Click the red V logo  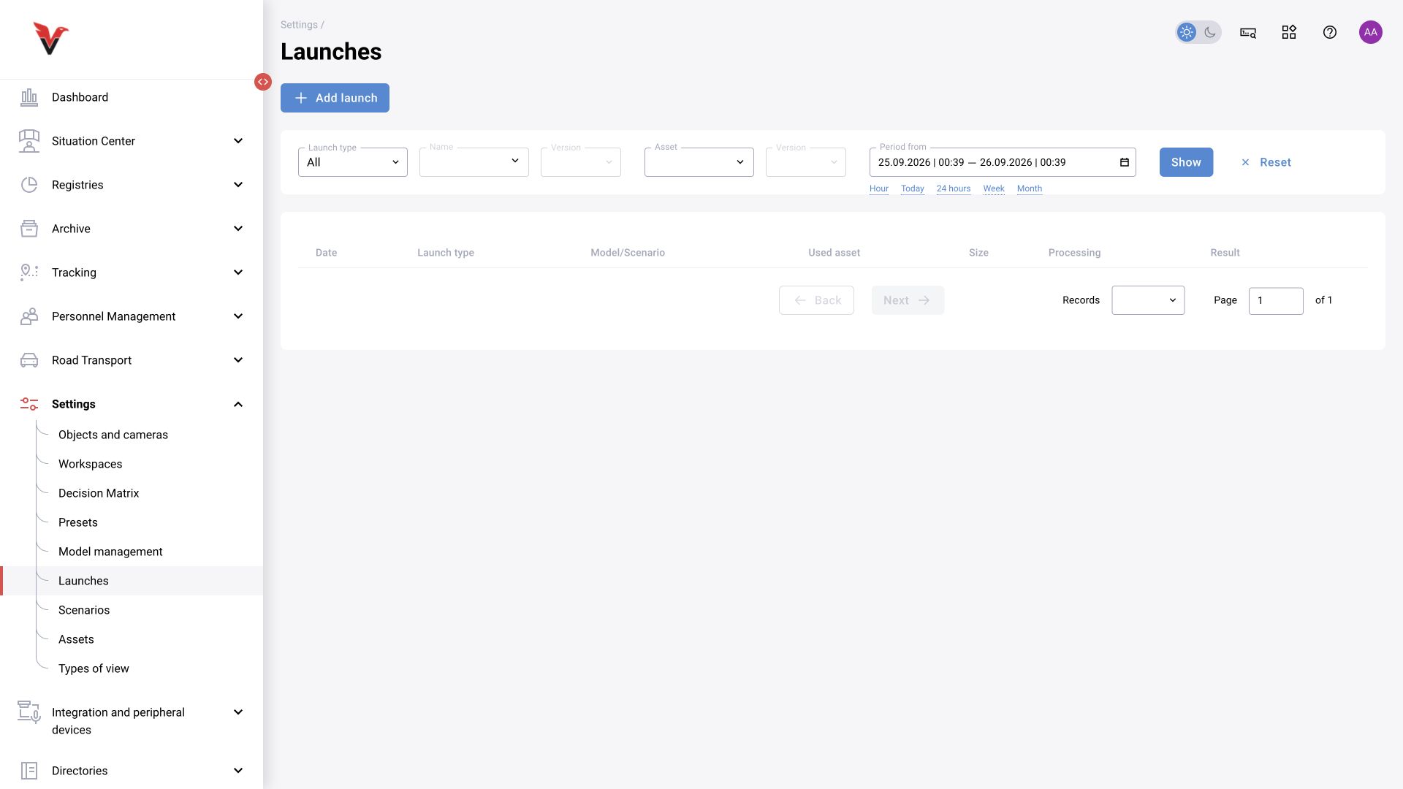(50, 39)
